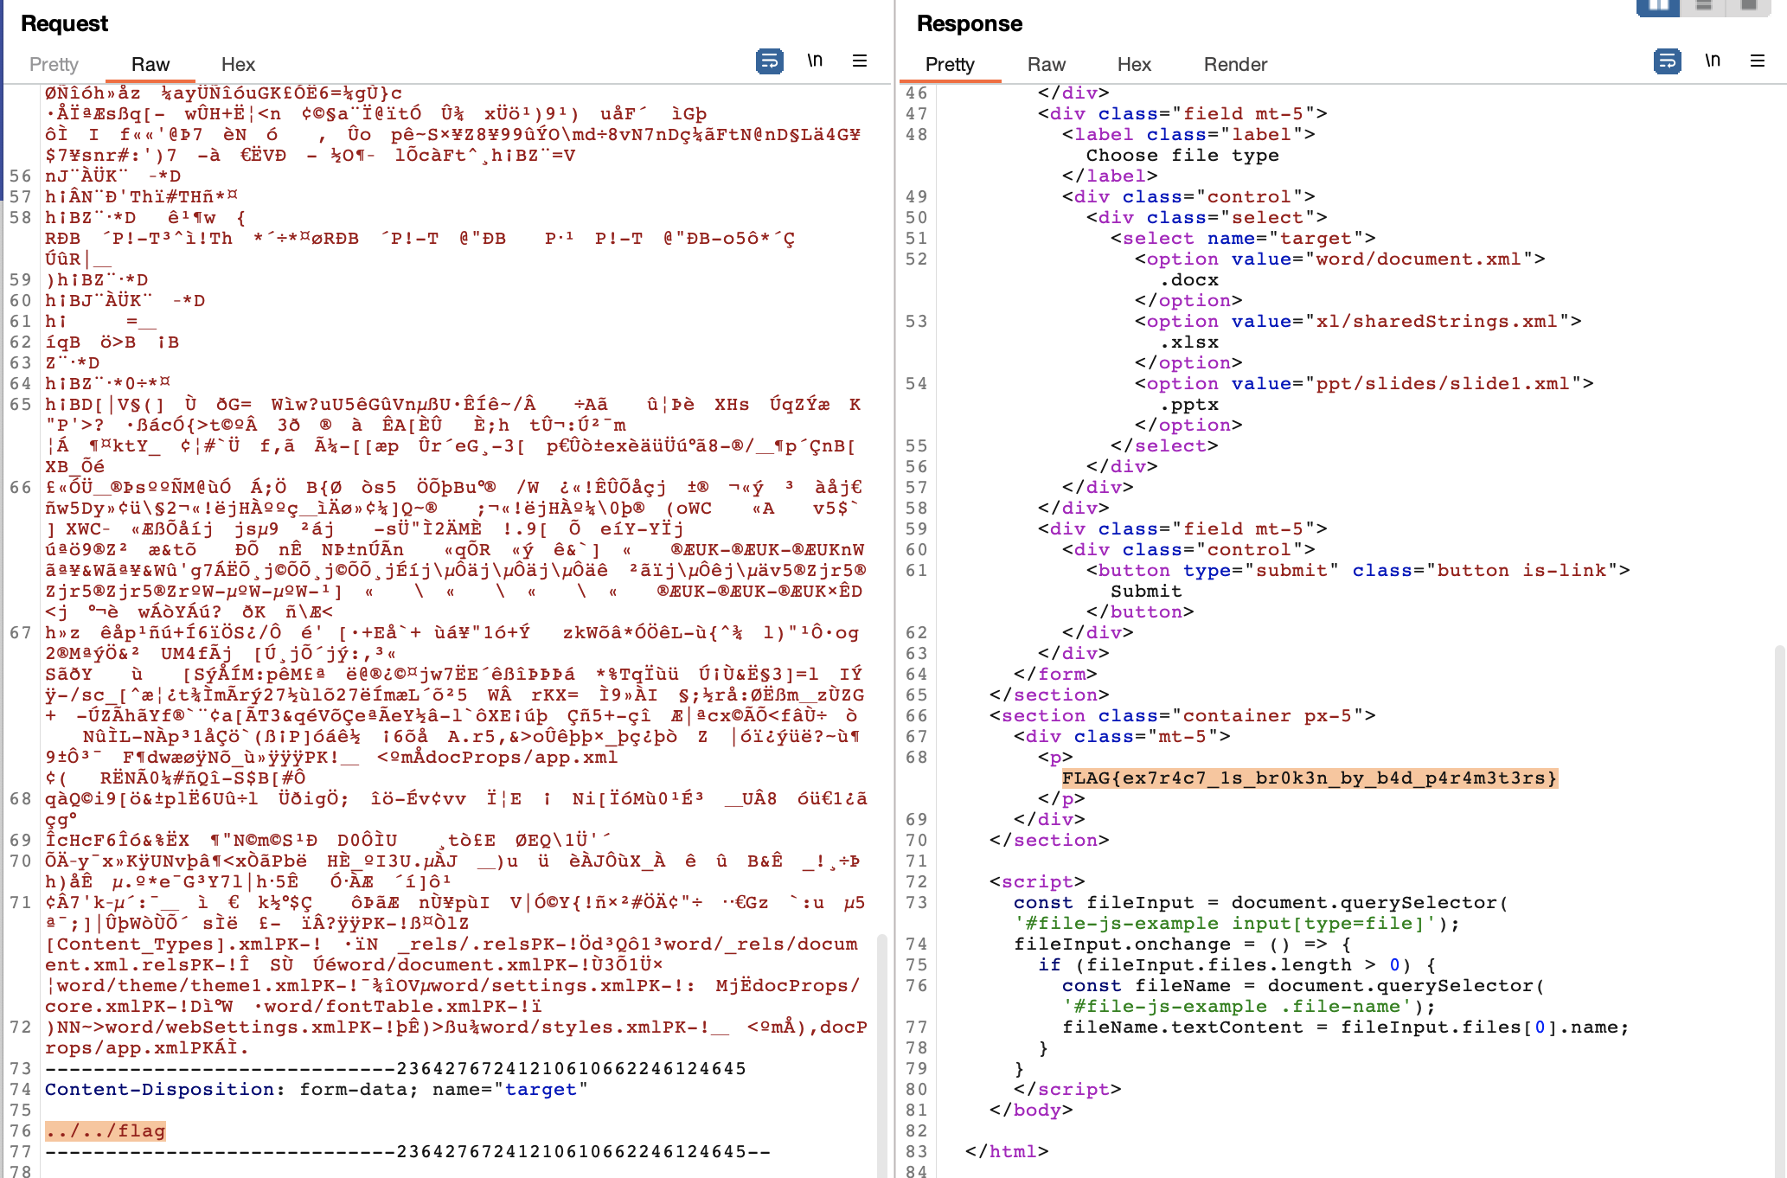
Task: Click the closing </body> tag
Action: [1031, 1110]
